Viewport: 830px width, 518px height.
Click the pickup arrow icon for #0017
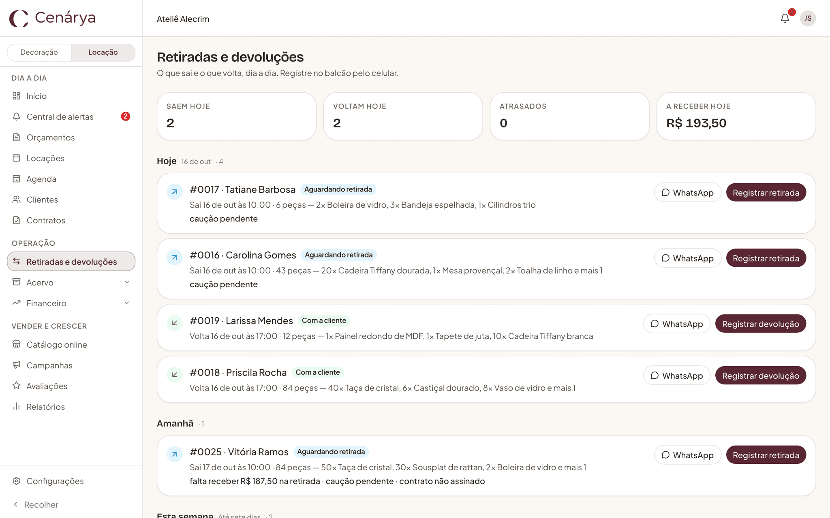(175, 191)
